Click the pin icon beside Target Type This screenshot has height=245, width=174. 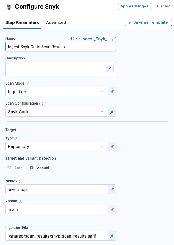112,146
